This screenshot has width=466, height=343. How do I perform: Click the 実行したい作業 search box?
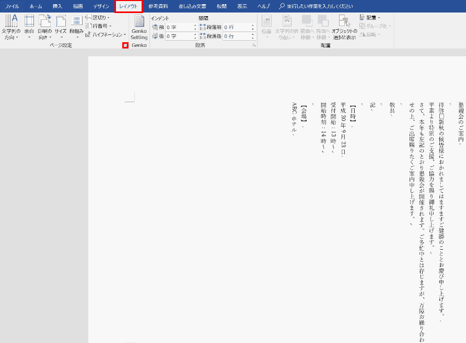click(x=319, y=6)
